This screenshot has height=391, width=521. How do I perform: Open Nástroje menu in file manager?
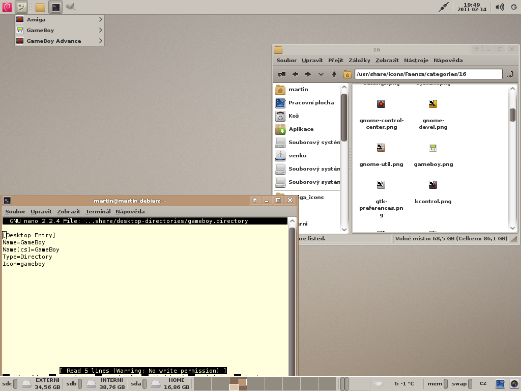click(x=416, y=60)
